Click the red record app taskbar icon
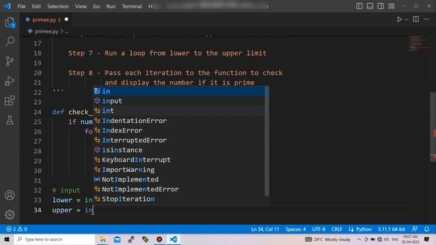 pos(159,239)
